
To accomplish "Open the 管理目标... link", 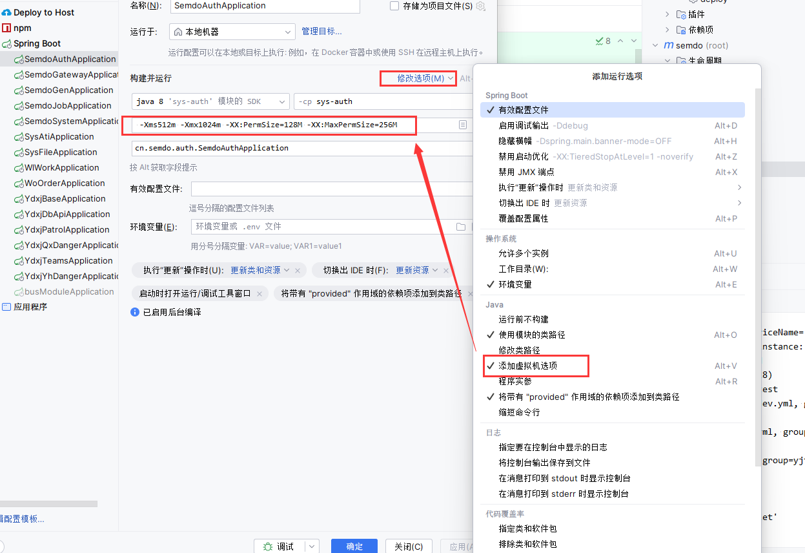I will [321, 31].
